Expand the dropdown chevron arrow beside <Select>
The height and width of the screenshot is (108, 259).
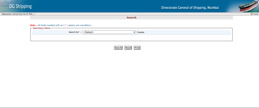click(x=134, y=32)
